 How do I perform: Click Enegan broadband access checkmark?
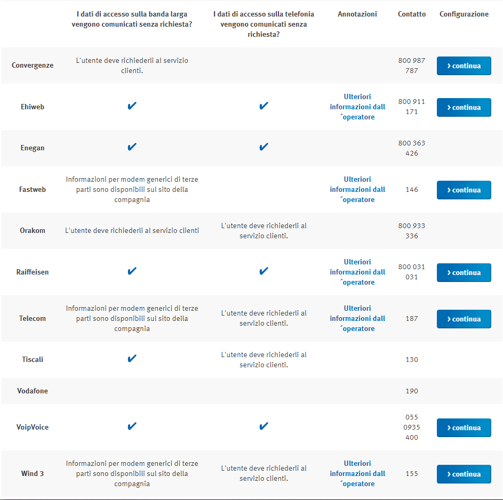pos(132,147)
